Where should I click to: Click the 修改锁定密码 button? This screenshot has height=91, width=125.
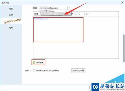click(78, 70)
